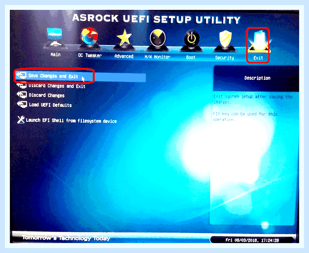Launch EFI Shell from filesystem device
This screenshot has height=253, width=309.
tap(71, 121)
